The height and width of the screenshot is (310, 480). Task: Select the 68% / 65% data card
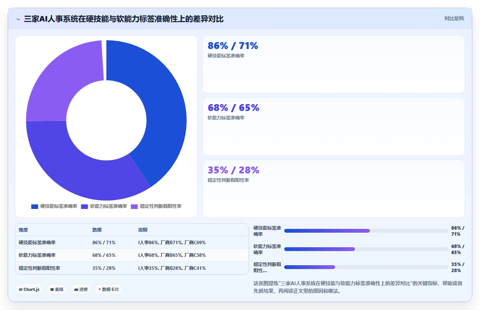pos(334,126)
